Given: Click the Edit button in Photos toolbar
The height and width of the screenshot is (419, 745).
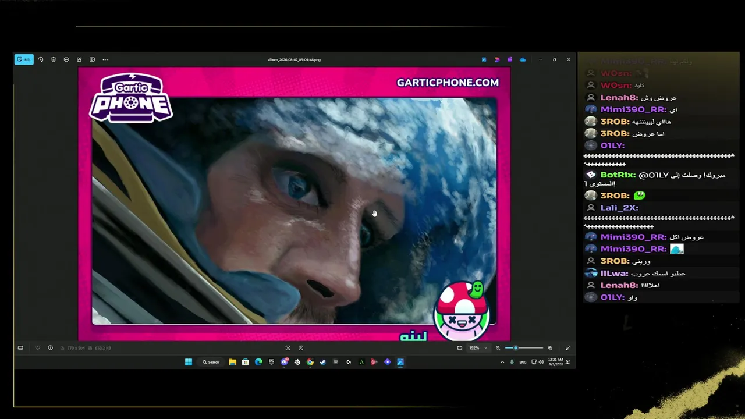Looking at the screenshot, I should pos(24,59).
